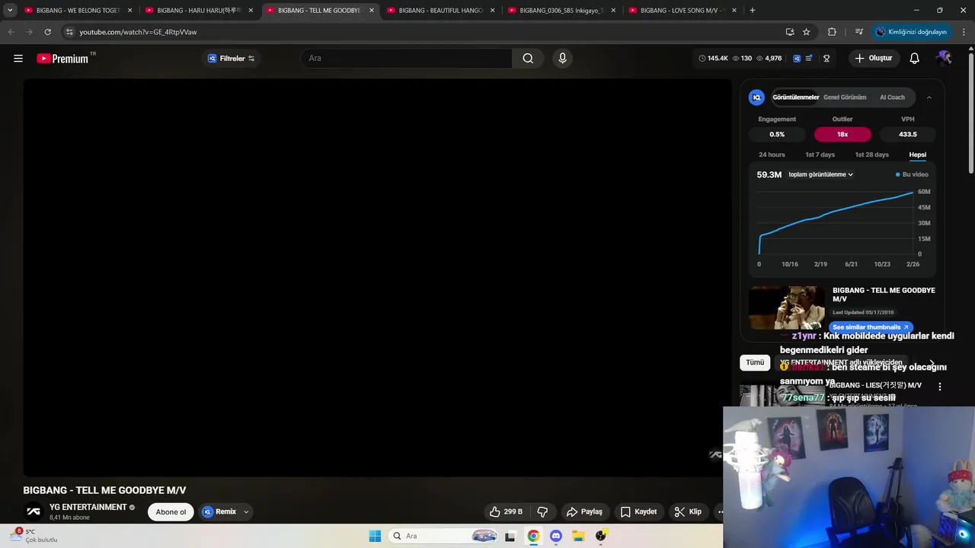Viewport: 975px width, 548px height.
Task: Expand the Remix dropdown arrow
Action: point(246,511)
